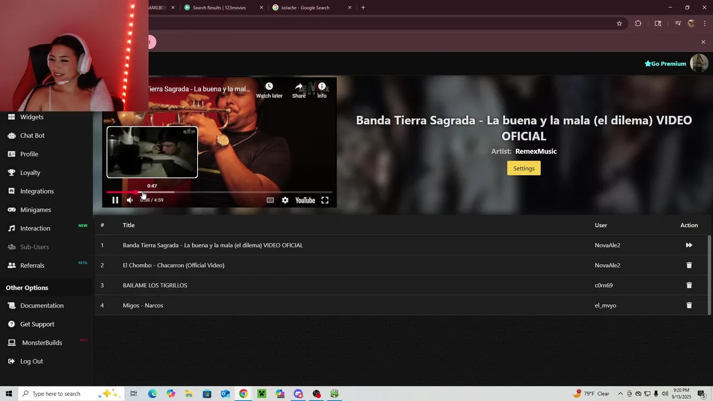Dismiss the banner with the X

pos(703,42)
